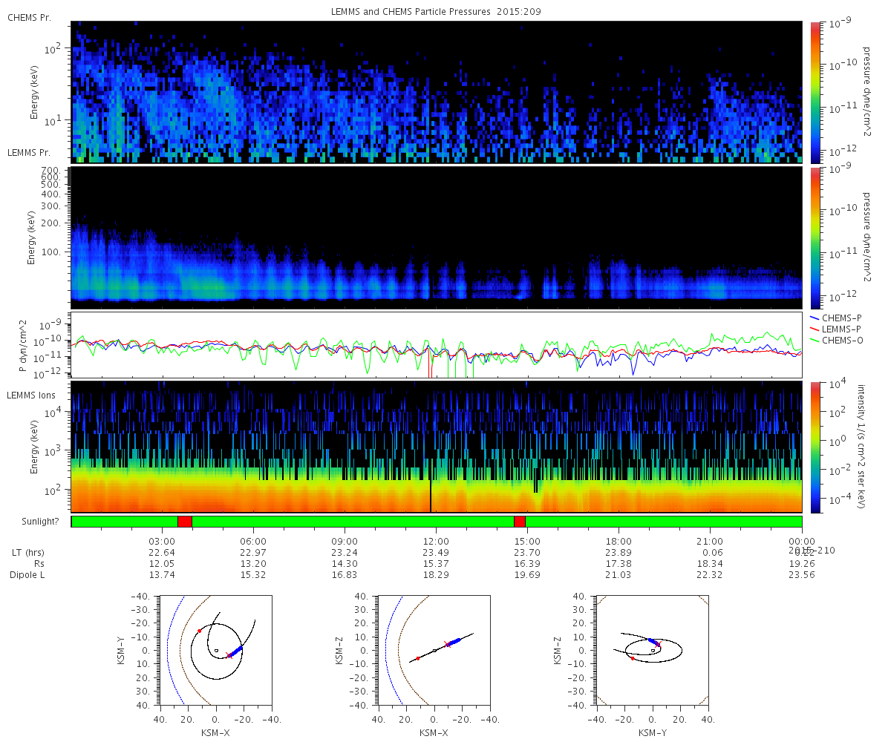Click the Rs value 12.05
The width and height of the screenshot is (891, 742).
(162, 564)
